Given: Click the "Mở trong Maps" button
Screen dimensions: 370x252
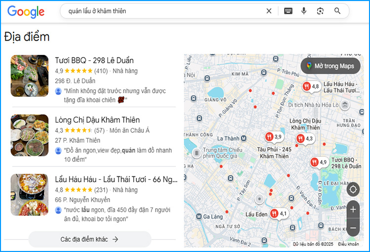Looking at the screenshot, I should pos(331,66).
